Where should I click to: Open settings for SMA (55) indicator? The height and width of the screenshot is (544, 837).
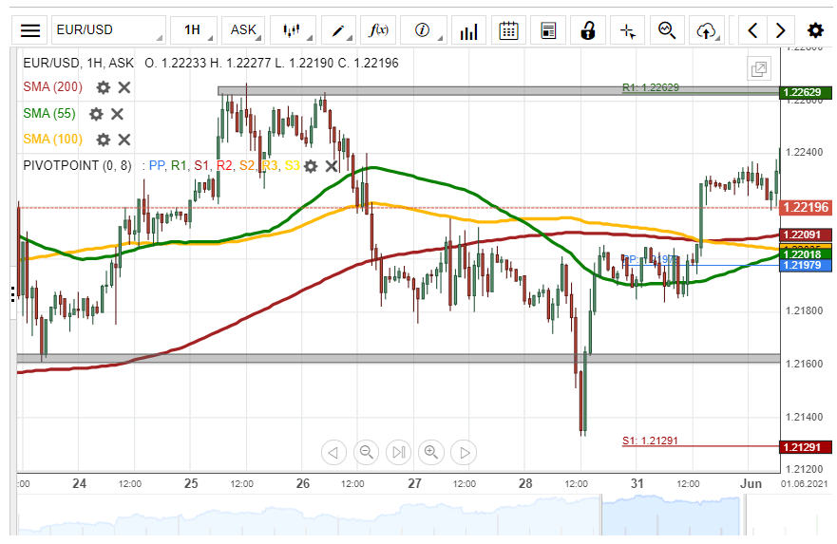point(96,114)
